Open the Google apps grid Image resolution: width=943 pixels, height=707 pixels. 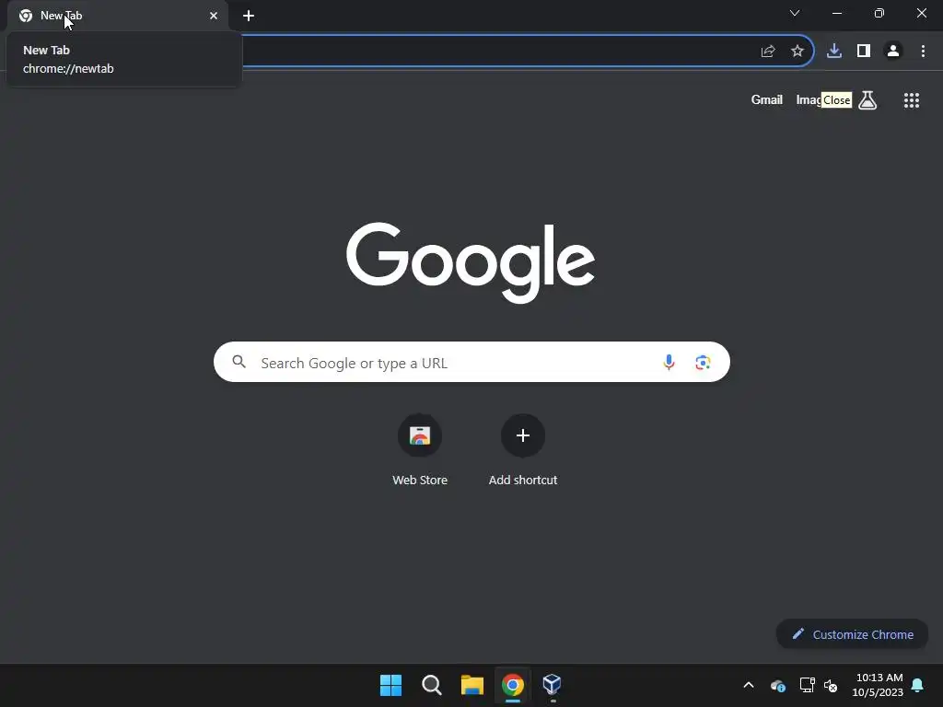[x=912, y=100]
